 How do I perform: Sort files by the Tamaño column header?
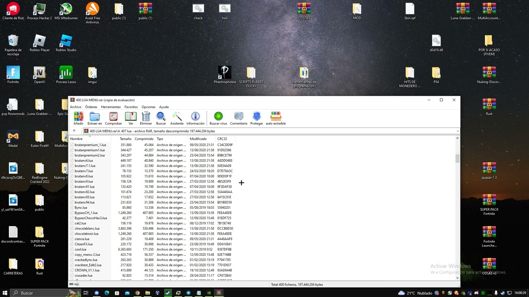click(x=122, y=139)
